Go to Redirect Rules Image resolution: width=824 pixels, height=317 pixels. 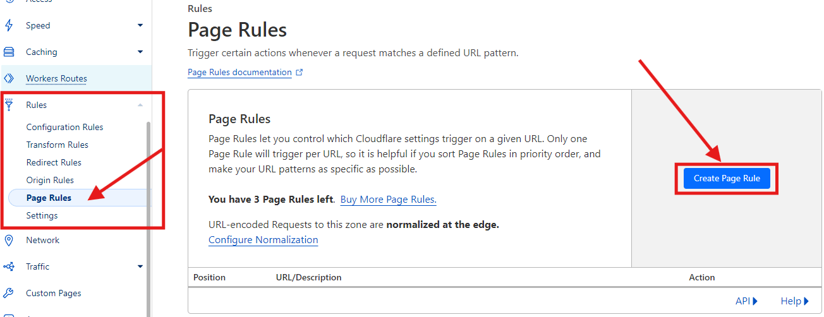[x=54, y=162]
